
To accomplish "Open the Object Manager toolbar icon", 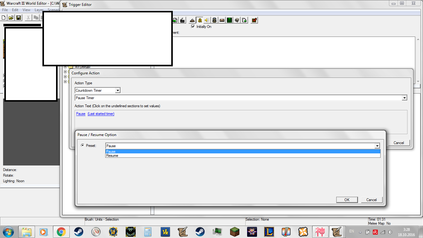I will coord(237,20).
